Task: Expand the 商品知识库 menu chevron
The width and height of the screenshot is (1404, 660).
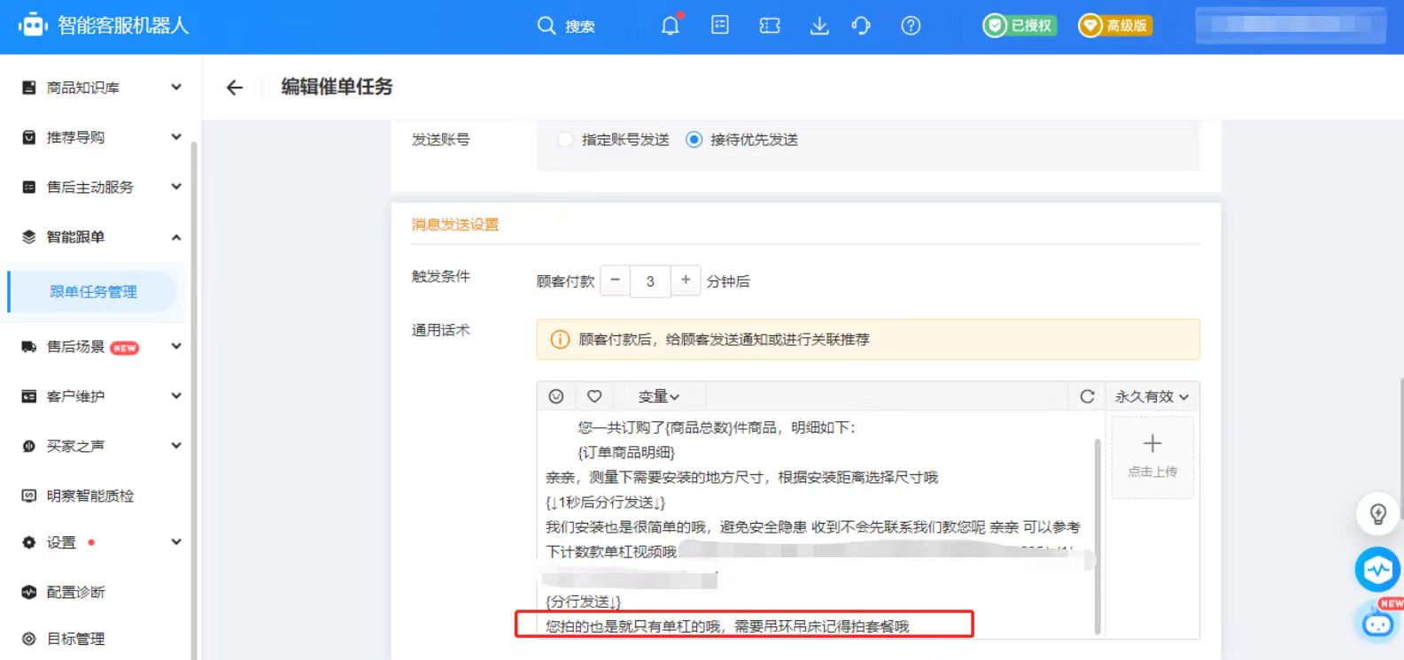Action: [x=176, y=87]
